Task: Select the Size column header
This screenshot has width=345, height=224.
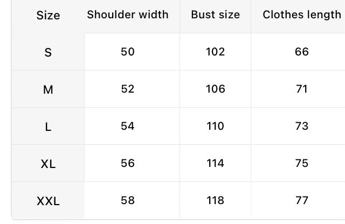Action: (x=48, y=16)
